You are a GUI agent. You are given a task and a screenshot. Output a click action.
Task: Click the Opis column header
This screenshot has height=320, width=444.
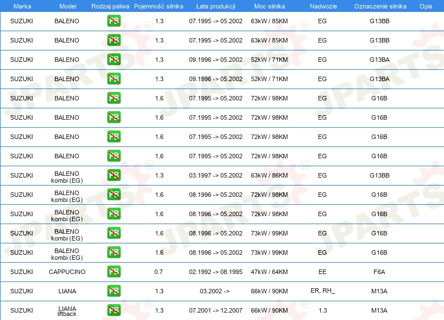click(x=426, y=6)
